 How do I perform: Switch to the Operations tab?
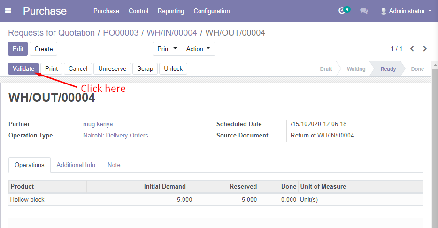click(30, 165)
